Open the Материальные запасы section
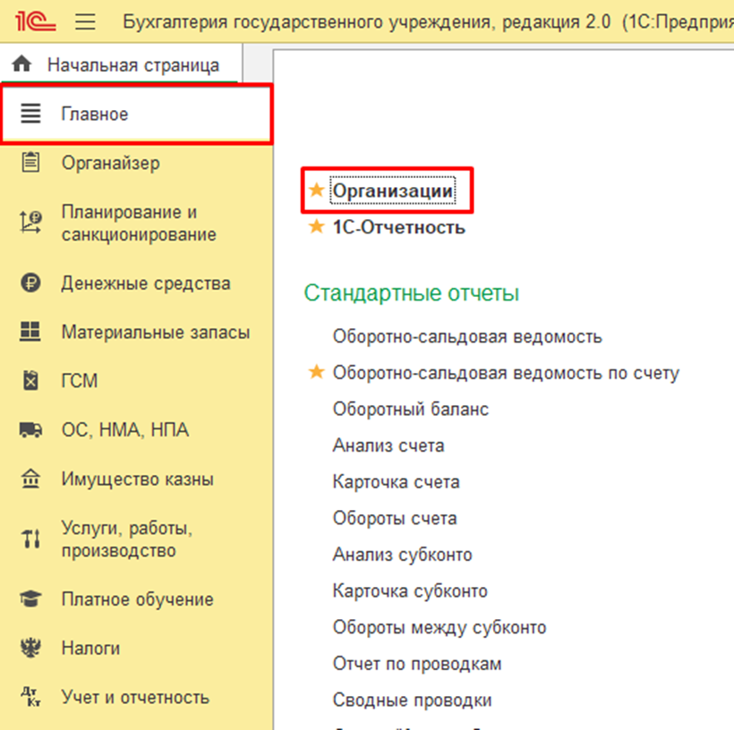Image resolution: width=734 pixels, height=730 pixels. [136, 332]
